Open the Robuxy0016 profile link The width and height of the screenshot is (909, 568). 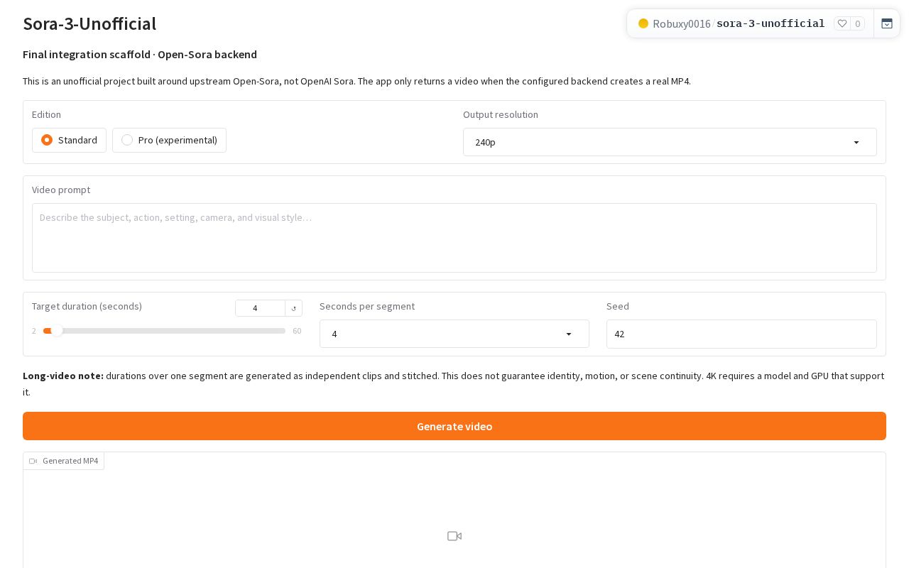[x=682, y=23]
